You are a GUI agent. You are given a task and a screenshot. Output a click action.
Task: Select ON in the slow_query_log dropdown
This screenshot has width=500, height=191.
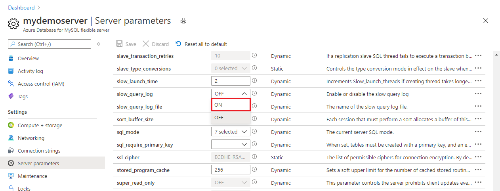pos(231,105)
